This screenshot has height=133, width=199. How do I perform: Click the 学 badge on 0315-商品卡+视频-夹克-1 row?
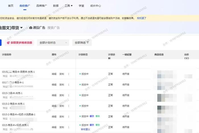[92, 125]
